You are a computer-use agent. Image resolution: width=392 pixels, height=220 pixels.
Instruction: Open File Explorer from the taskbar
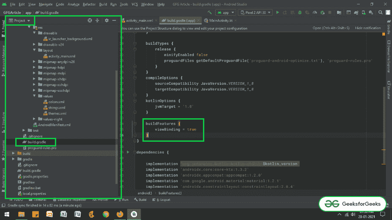tap(21, 214)
